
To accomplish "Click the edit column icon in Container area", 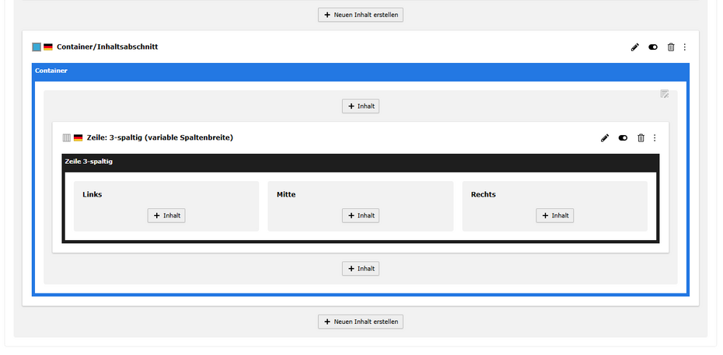I will (x=664, y=94).
